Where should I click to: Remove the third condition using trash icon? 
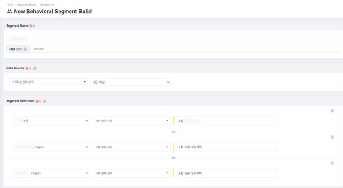(x=332, y=163)
